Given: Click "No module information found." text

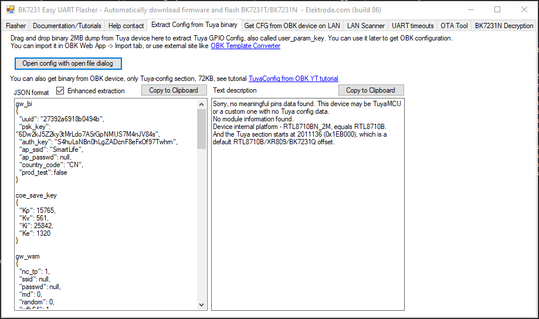Looking at the screenshot, I should tap(253, 119).
